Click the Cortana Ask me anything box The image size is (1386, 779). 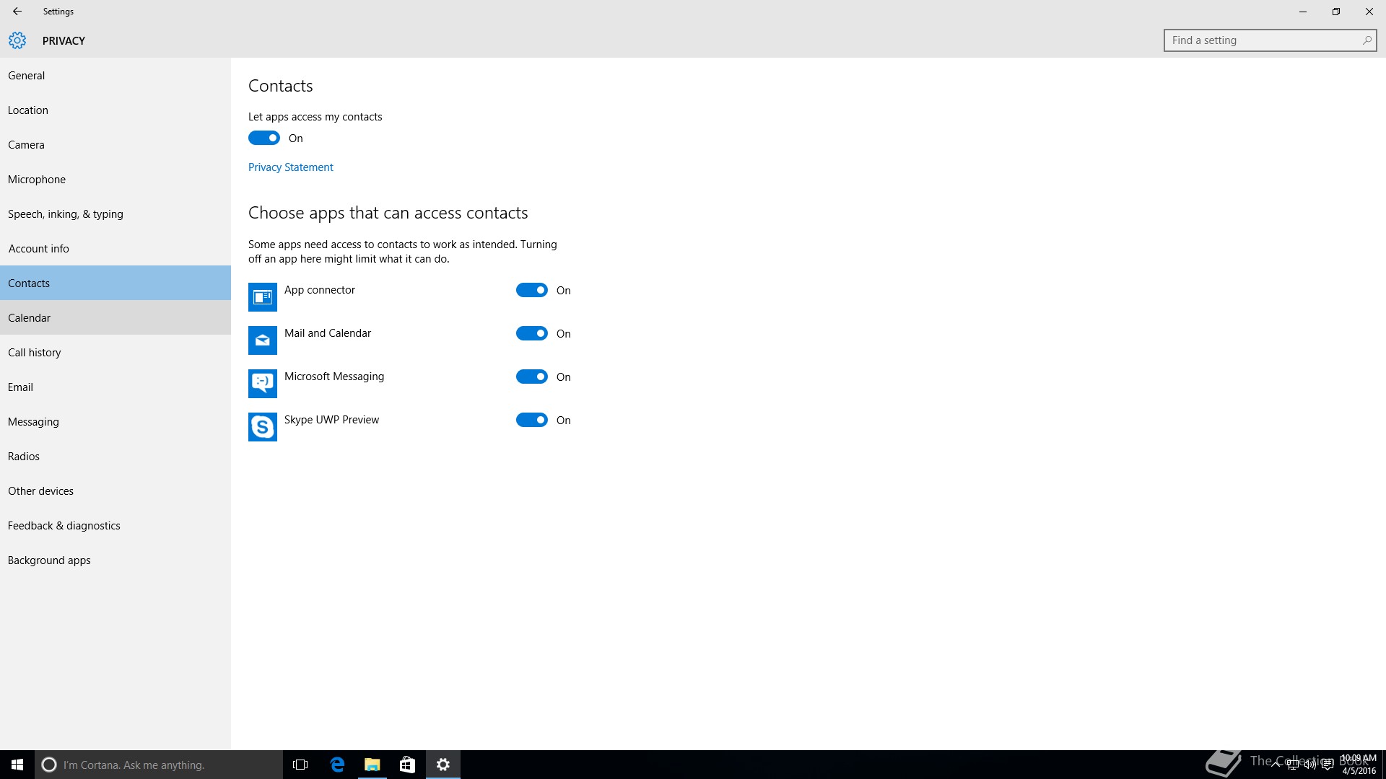[159, 765]
